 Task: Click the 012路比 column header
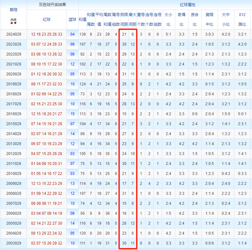pyautogui.click(x=242, y=19)
